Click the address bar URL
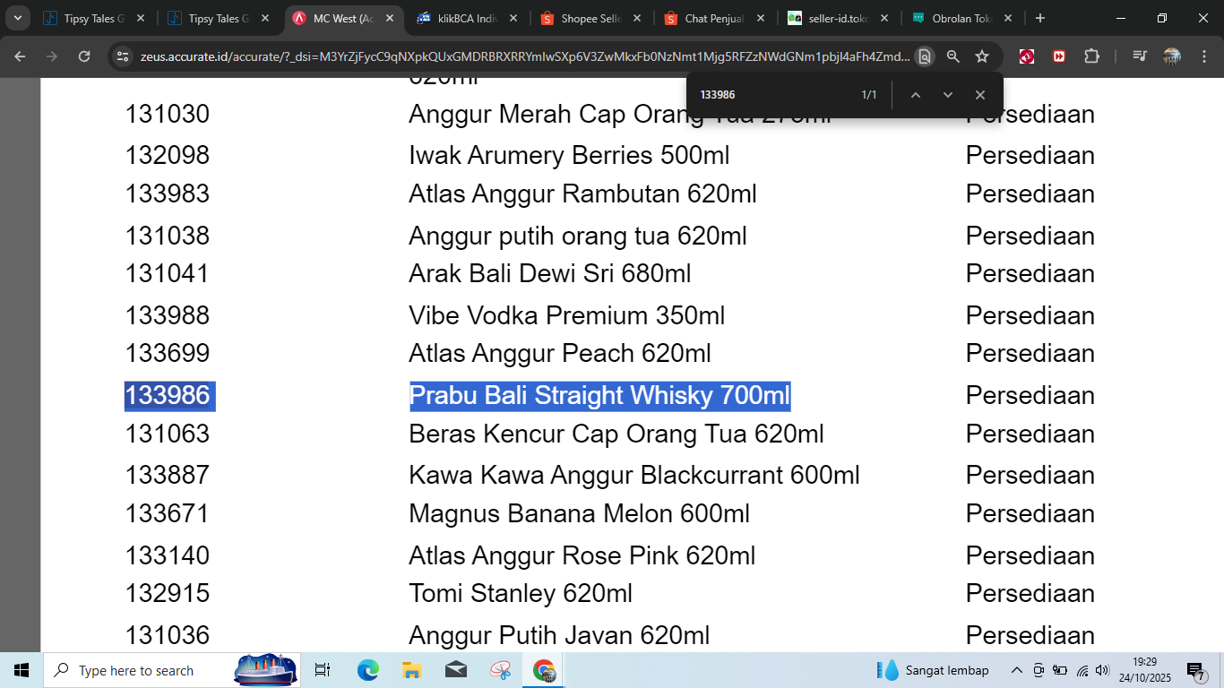Viewport: 1224px width, 688px height. [x=524, y=56]
